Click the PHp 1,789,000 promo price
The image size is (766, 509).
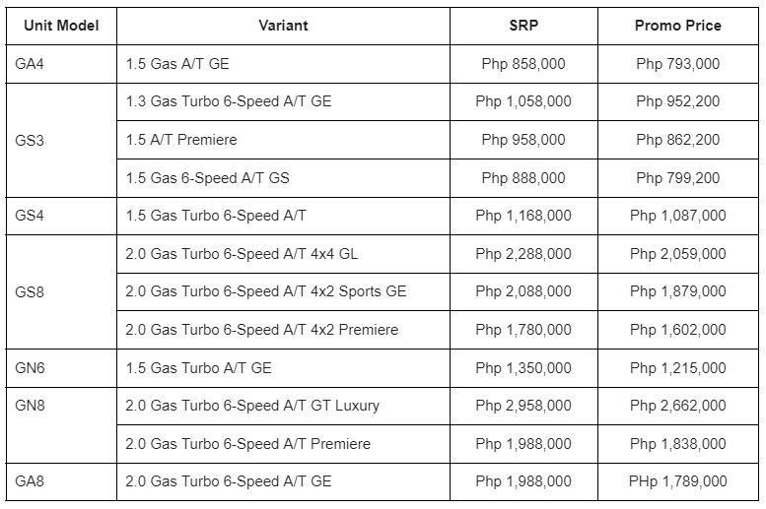pos(678,481)
